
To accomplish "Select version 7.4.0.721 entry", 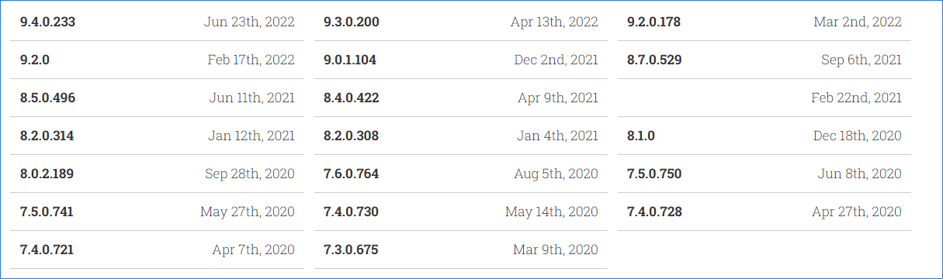I will click(47, 250).
